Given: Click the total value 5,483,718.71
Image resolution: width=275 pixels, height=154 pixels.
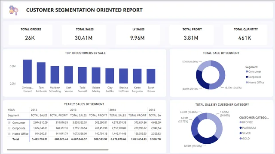Looking at the screenshot, I should click(x=40, y=139).
